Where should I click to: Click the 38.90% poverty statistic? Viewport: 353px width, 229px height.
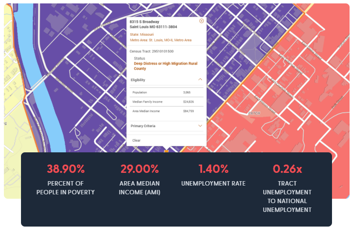65,169
